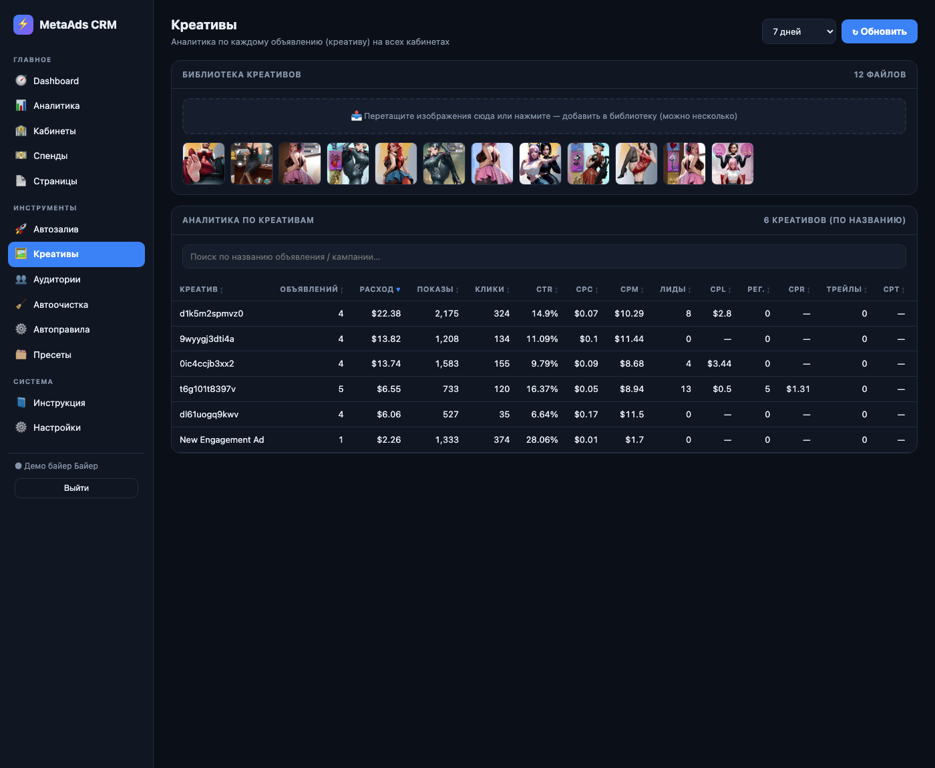Click the Автоочистка broom icon

tap(21, 305)
